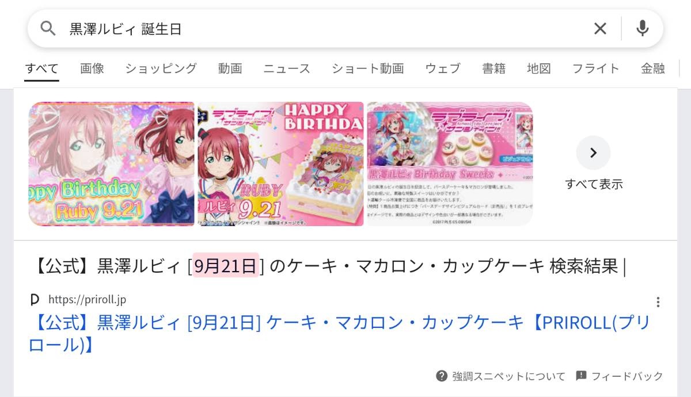Screen dimensions: 691x397
Task: Click the question mark snippet info icon
Action: [442, 376]
